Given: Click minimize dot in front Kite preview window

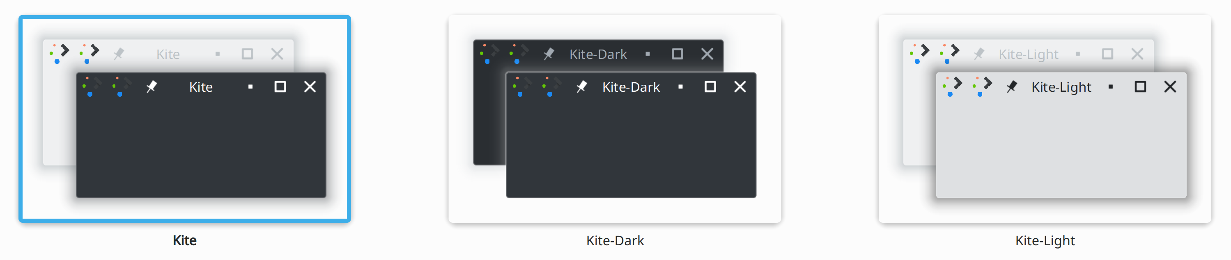Looking at the screenshot, I should click(250, 87).
